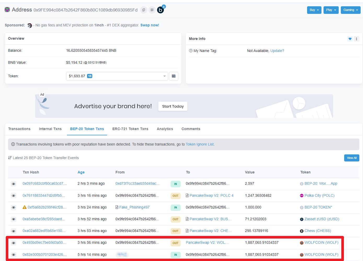Open the ERC-721 Token Txns tab

[130, 129]
